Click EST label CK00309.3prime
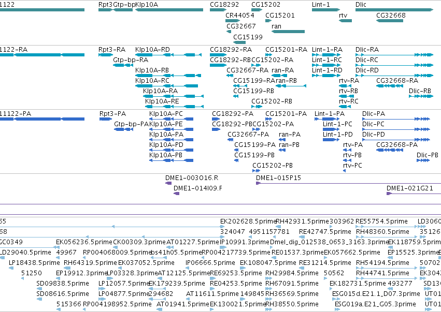Screen dimensions: 441x312 tap(139, 242)
